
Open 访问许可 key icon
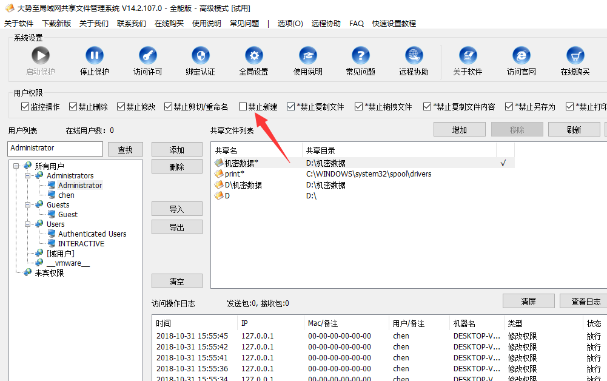[x=147, y=56]
